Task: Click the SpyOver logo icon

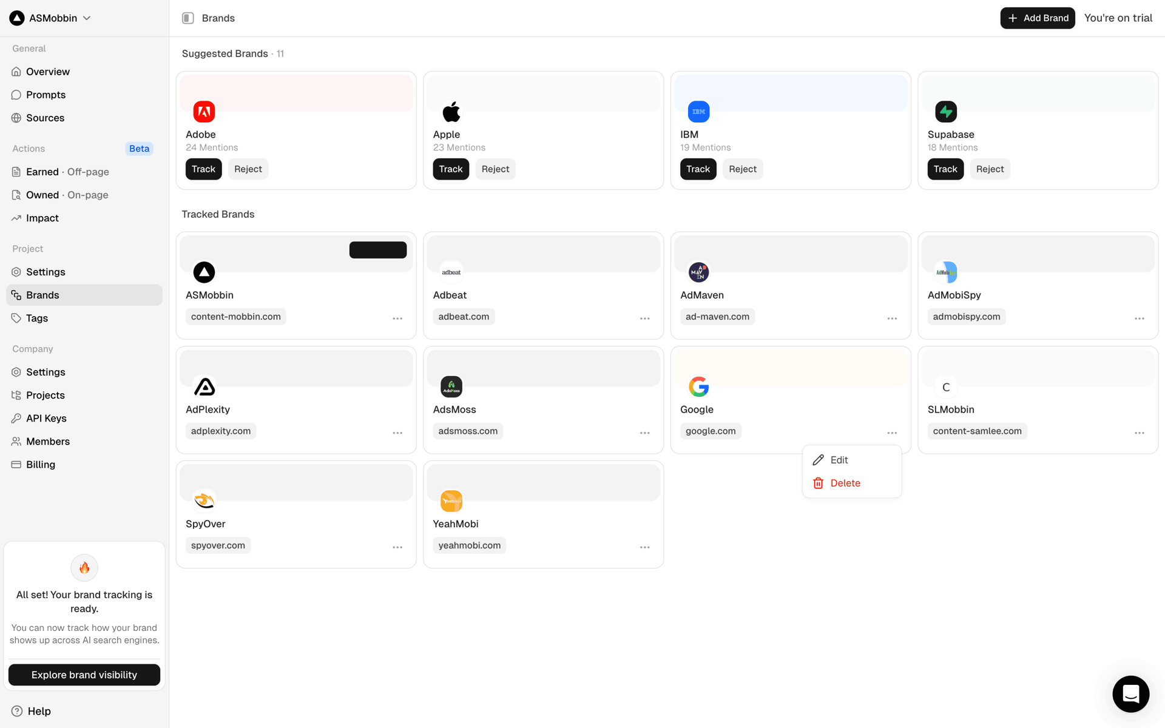Action: point(204,501)
